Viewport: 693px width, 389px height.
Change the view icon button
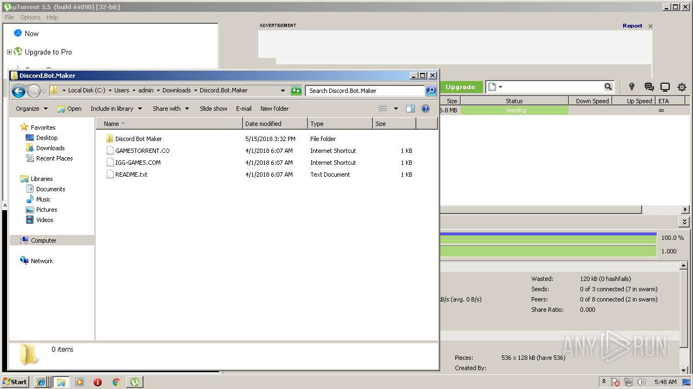(x=383, y=109)
